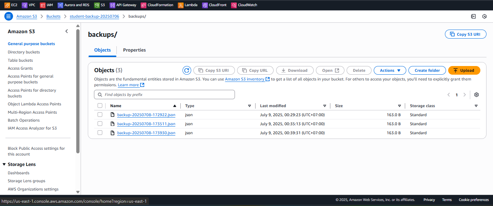Open IAM Access Analyzer for S3
493x206 pixels.
tap(32, 128)
